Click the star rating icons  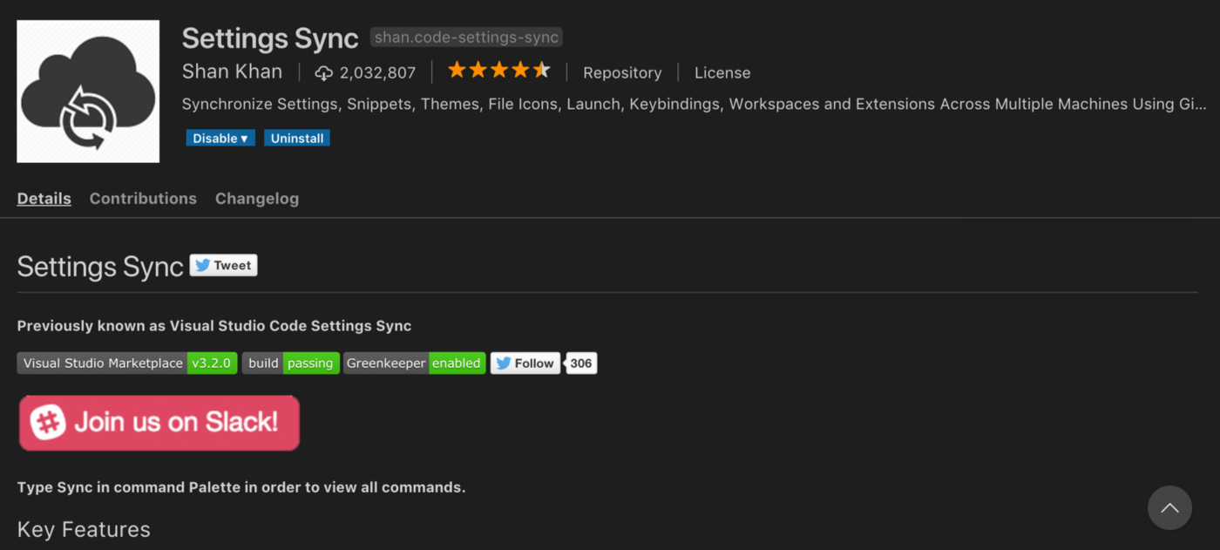(498, 71)
